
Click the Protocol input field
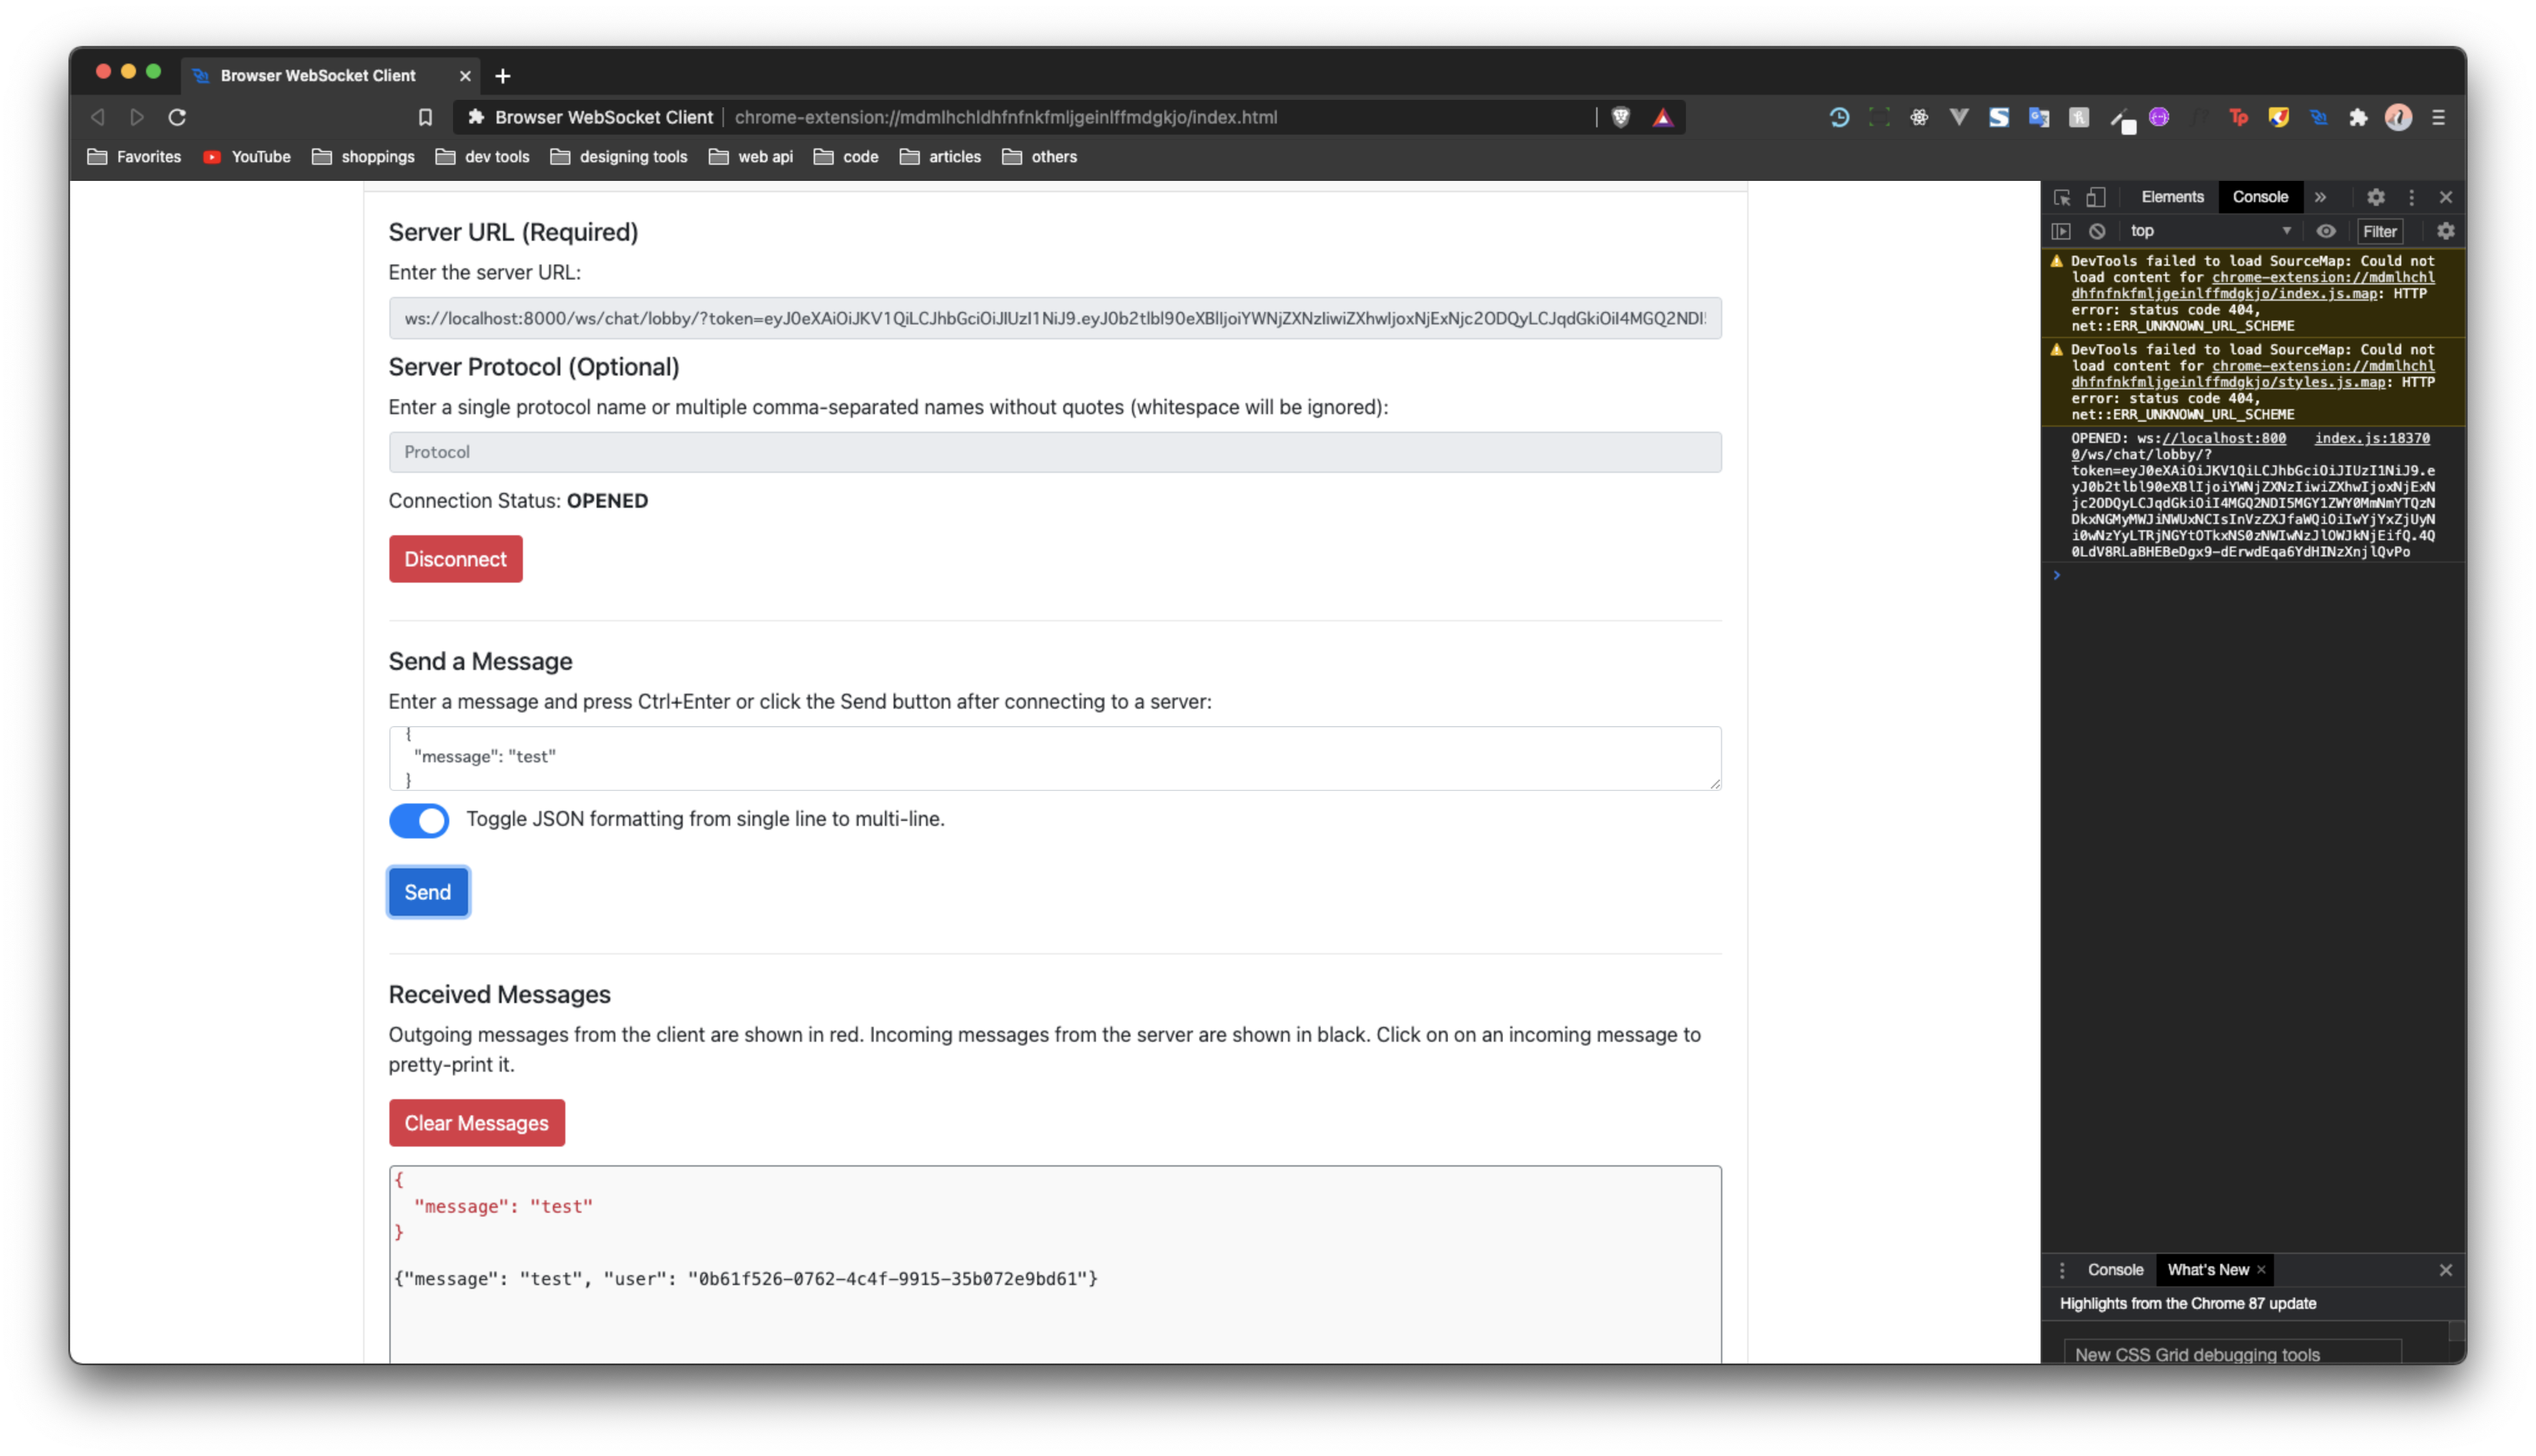(1054, 452)
